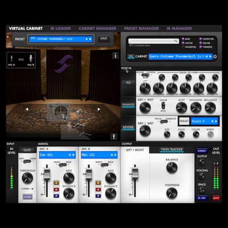Click the microphone icon at room view bottom

(114, 136)
